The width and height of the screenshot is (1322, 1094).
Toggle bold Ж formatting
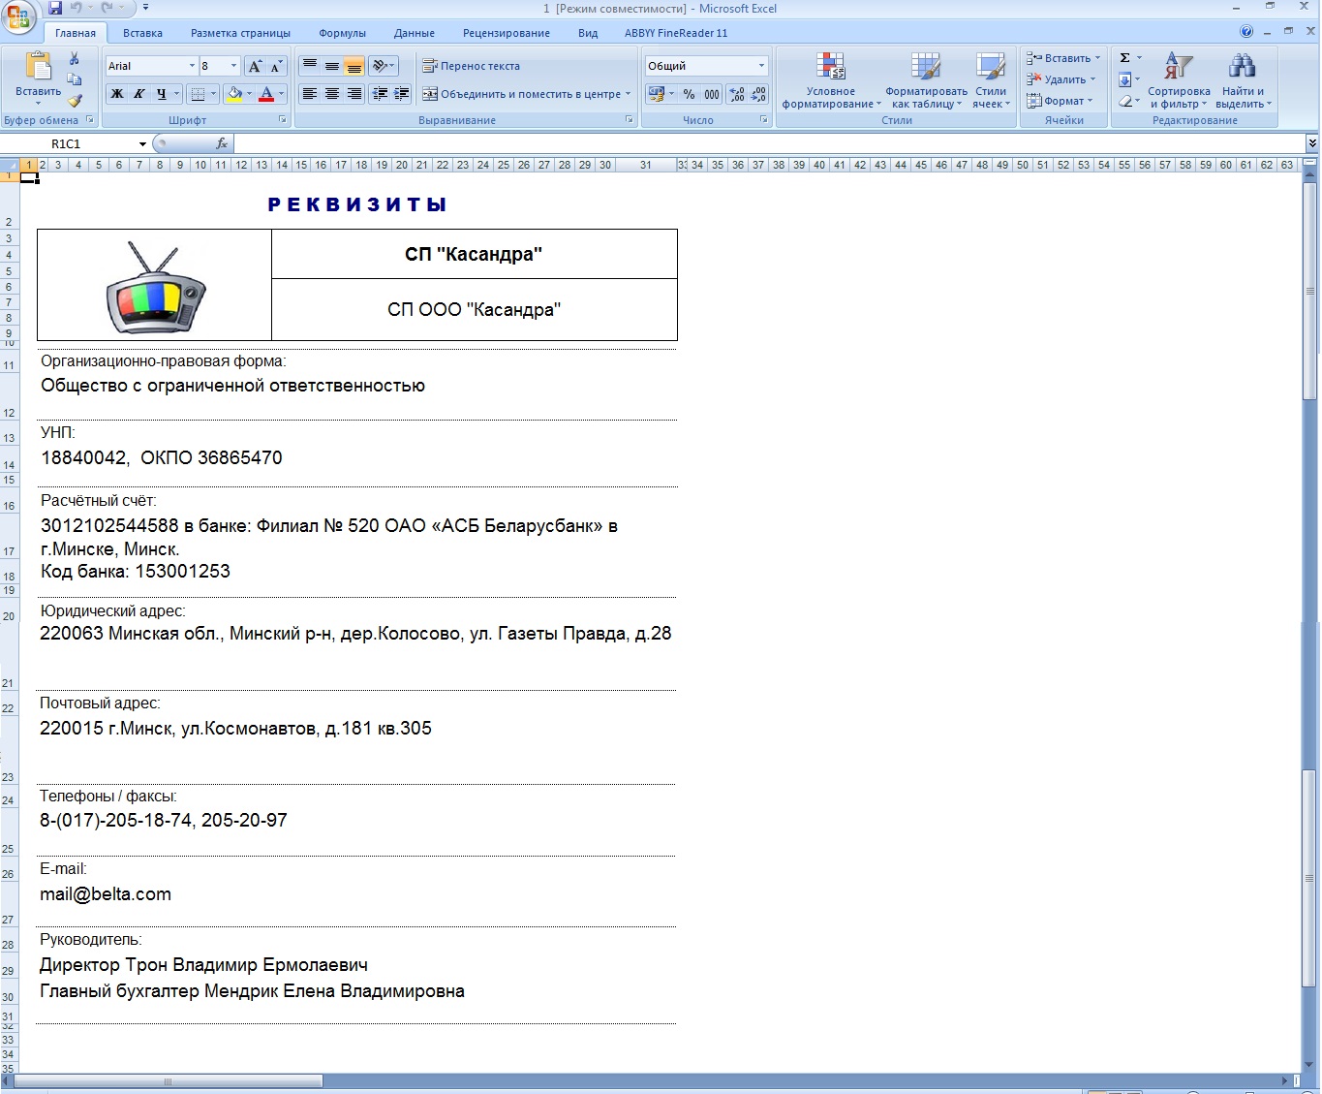[117, 94]
